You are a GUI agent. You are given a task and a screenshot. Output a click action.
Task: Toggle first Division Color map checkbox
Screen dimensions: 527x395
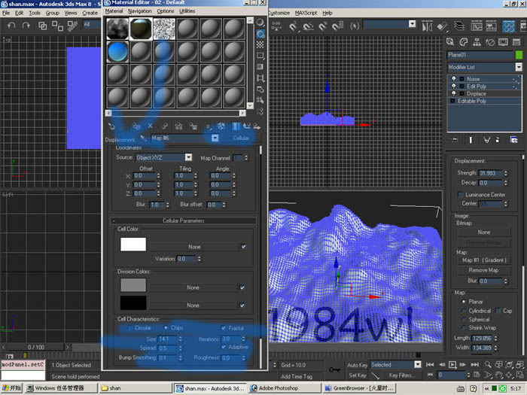[x=242, y=287]
